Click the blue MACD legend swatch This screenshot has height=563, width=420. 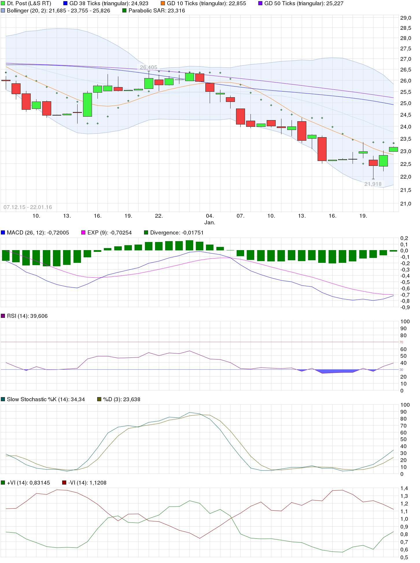click(3, 232)
